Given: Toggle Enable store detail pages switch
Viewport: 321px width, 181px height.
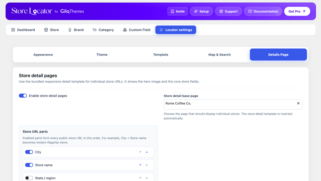Looking at the screenshot, I should [x=23, y=96].
